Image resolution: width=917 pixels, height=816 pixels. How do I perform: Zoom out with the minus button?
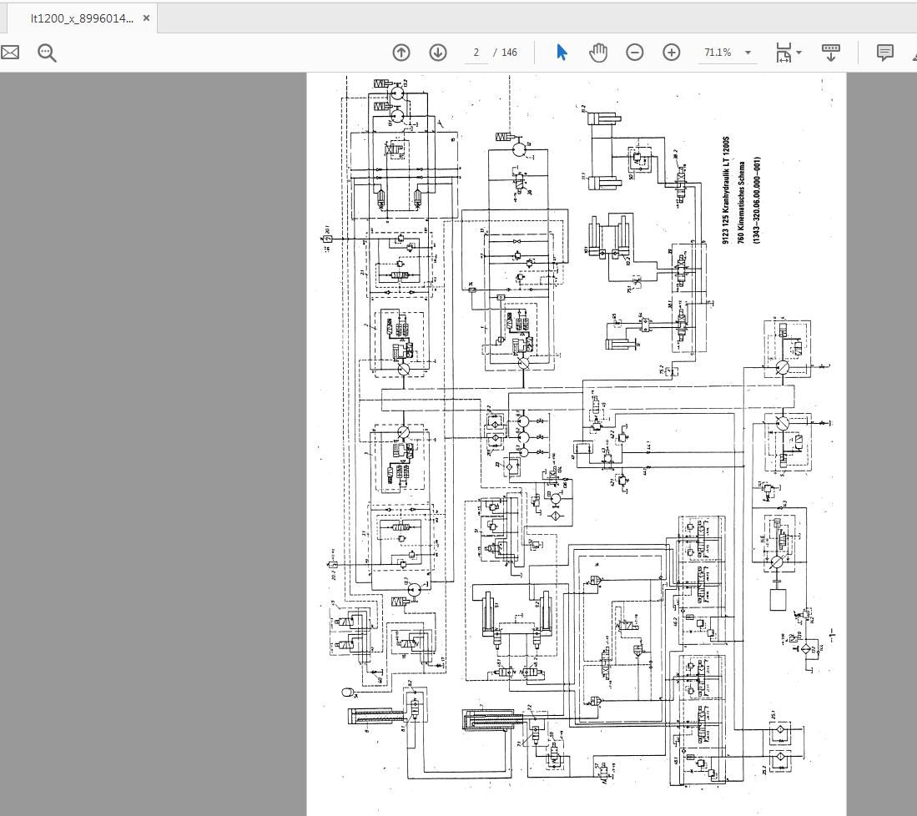click(635, 53)
